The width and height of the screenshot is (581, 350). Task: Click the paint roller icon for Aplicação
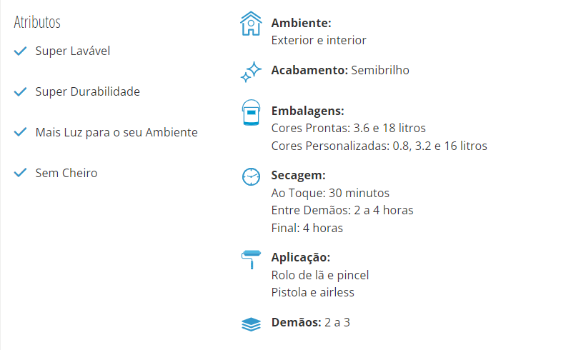point(251,259)
